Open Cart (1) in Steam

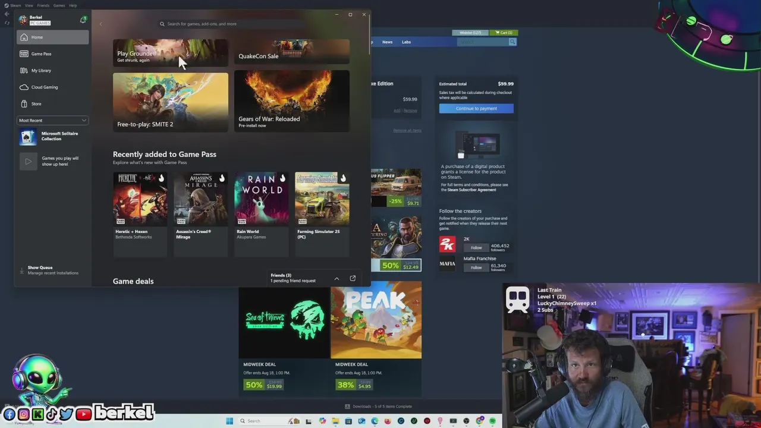(x=505, y=33)
